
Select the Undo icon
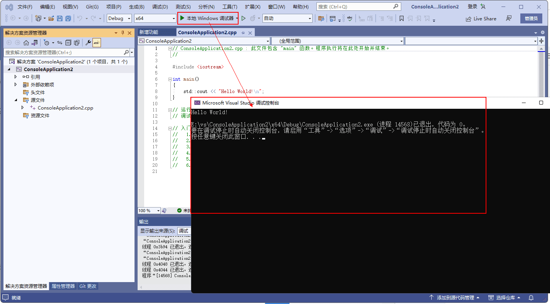coord(80,18)
